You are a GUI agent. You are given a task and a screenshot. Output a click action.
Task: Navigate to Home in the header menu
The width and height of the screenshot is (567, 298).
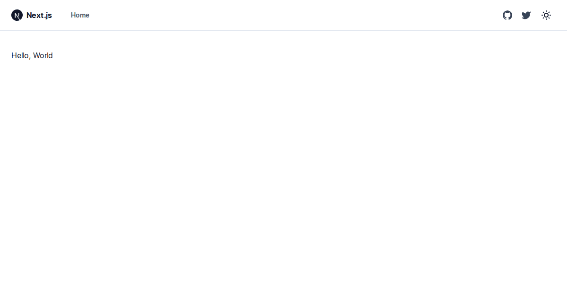pos(80,15)
